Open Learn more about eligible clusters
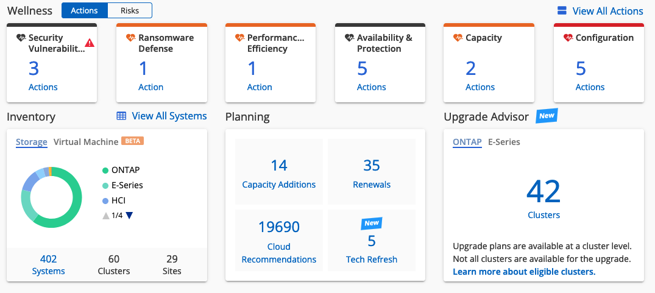 pyautogui.click(x=524, y=272)
